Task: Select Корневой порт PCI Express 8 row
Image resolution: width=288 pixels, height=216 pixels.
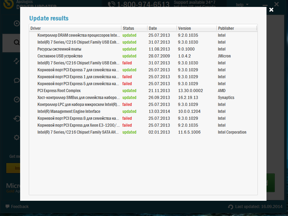Action: (x=143, y=118)
